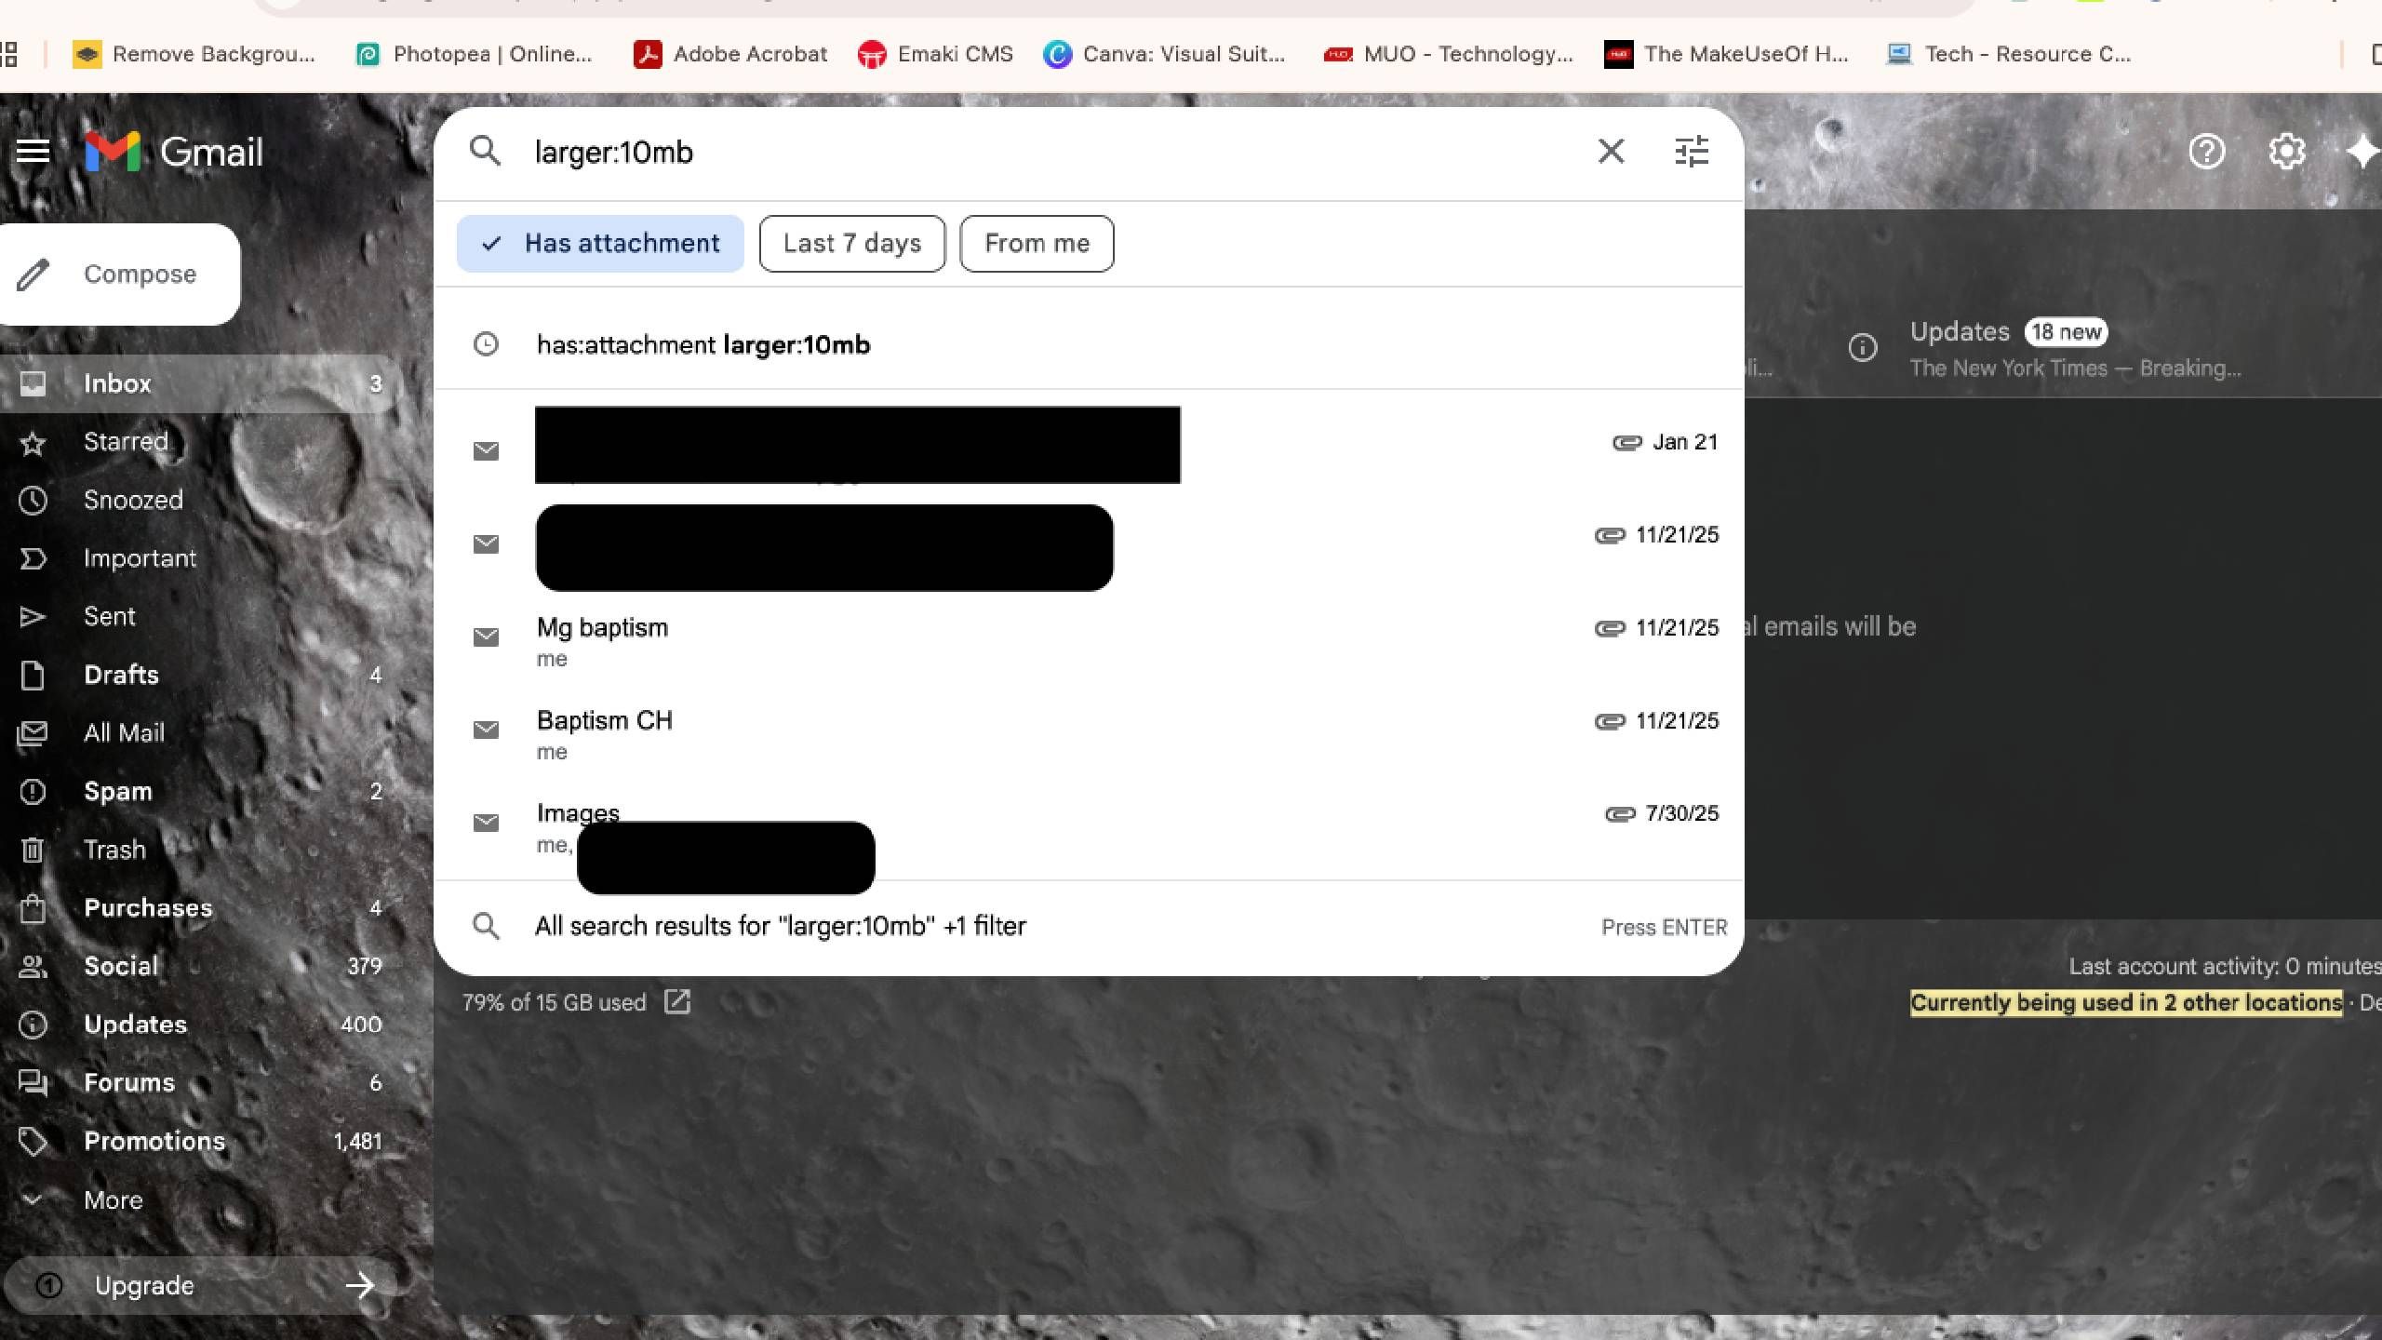Click the Compose button
This screenshot has width=2382, height=1340.
(x=119, y=275)
